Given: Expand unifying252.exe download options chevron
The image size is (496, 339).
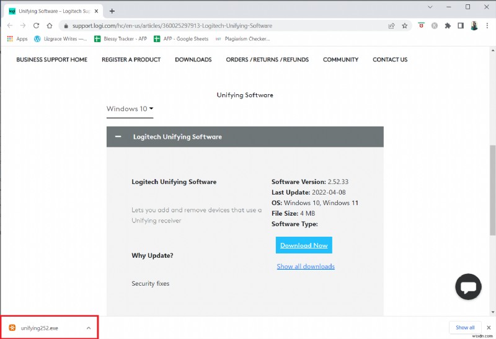Looking at the screenshot, I should (89, 328).
